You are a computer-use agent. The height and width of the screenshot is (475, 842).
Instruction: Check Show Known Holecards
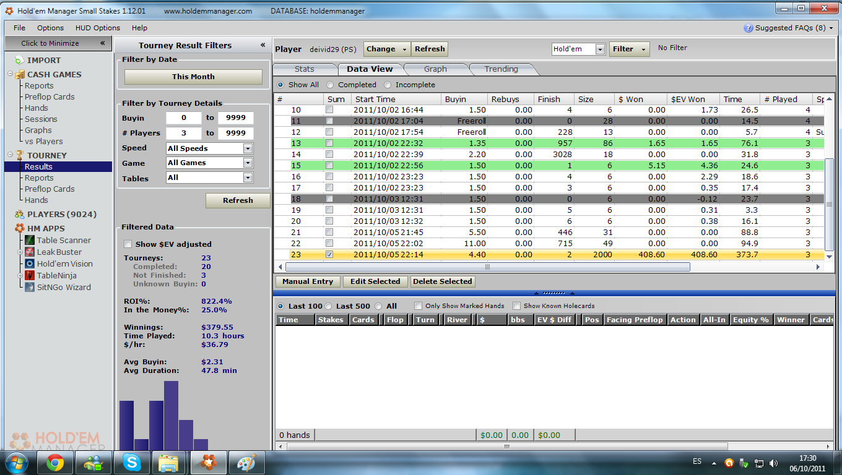click(516, 306)
